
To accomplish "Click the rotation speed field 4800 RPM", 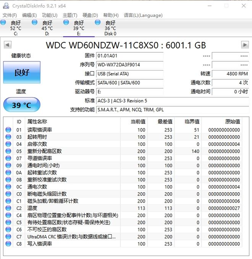I will [x=231, y=74].
